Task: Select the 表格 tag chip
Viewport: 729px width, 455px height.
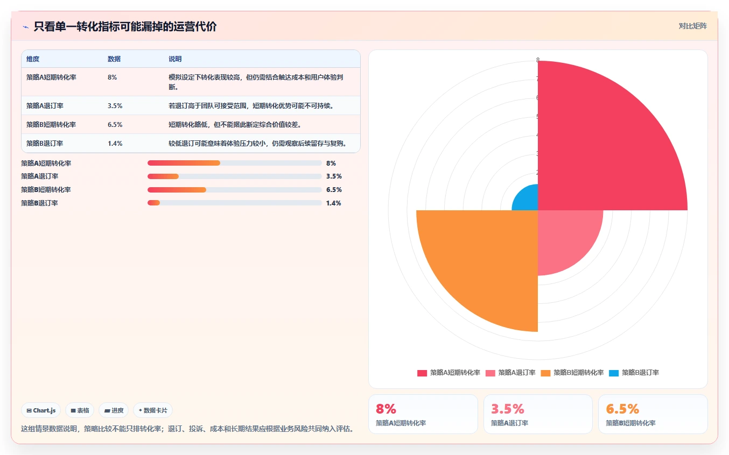Action: (80, 410)
